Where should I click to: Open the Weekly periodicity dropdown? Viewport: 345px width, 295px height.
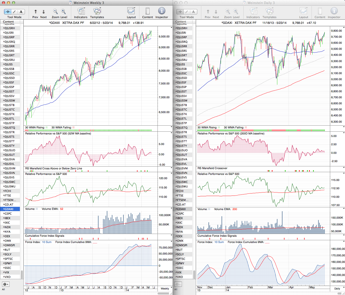click(167, 288)
